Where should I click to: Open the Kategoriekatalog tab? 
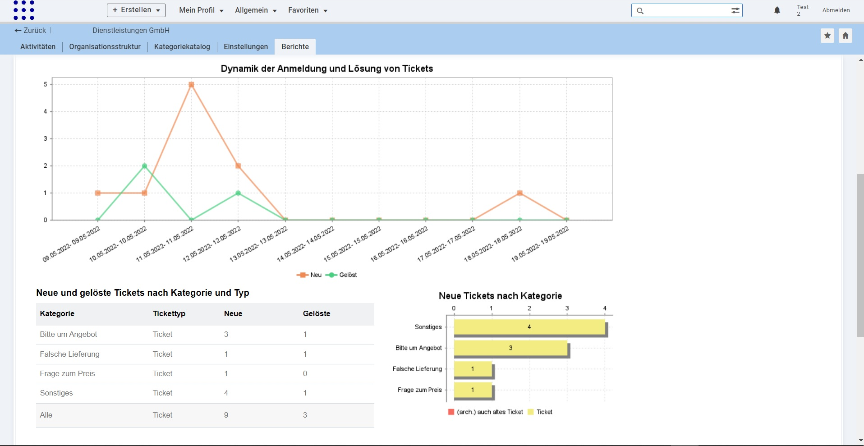[x=182, y=46]
